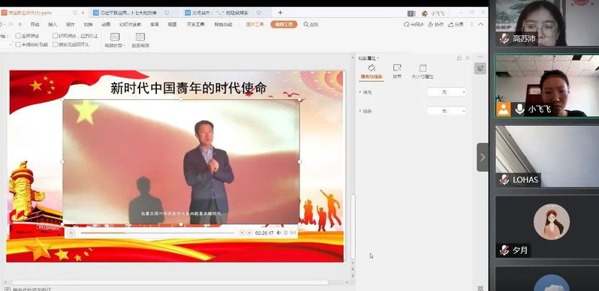Toggle the 循环播放 loop playback checkbox
Viewport: 599px width, 291px height.
pos(55,36)
